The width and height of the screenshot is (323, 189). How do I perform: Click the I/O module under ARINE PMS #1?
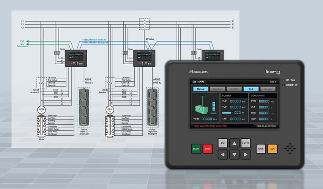(x=84, y=107)
